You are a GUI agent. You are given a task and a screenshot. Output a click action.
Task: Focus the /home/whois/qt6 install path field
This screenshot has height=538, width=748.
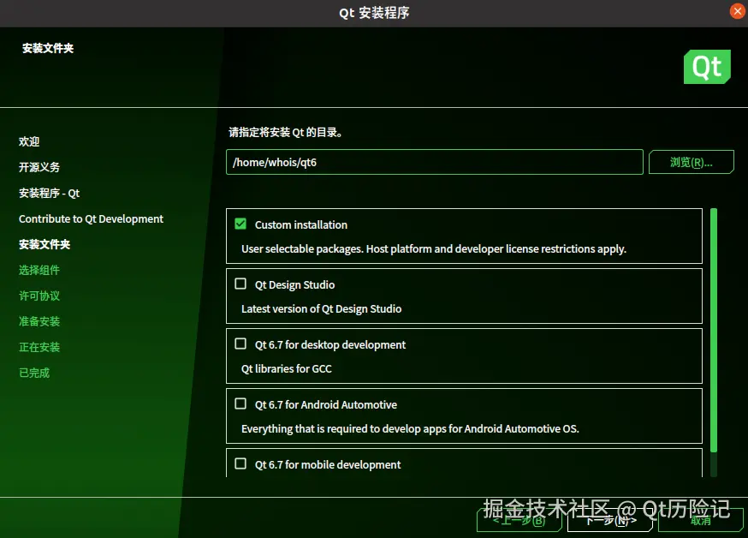point(435,162)
